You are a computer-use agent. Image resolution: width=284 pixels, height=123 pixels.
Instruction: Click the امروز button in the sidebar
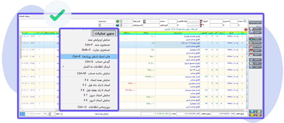point(255,54)
